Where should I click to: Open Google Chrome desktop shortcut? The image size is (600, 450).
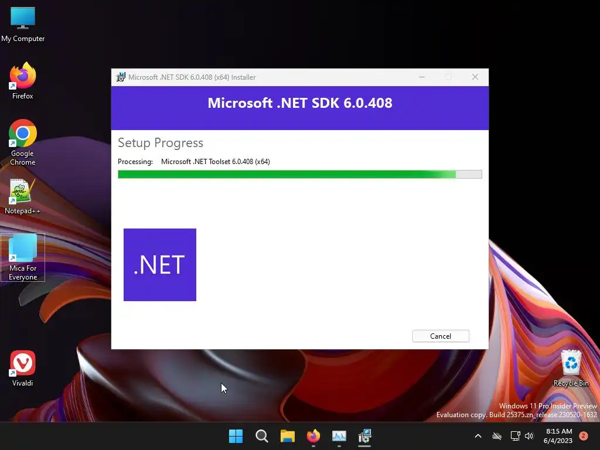pyautogui.click(x=23, y=142)
